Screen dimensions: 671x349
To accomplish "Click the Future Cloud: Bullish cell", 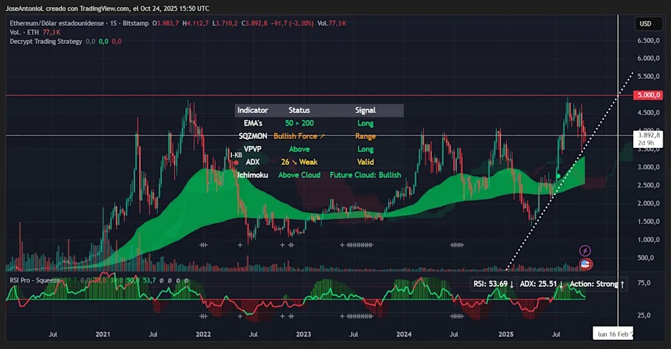I will click(366, 175).
